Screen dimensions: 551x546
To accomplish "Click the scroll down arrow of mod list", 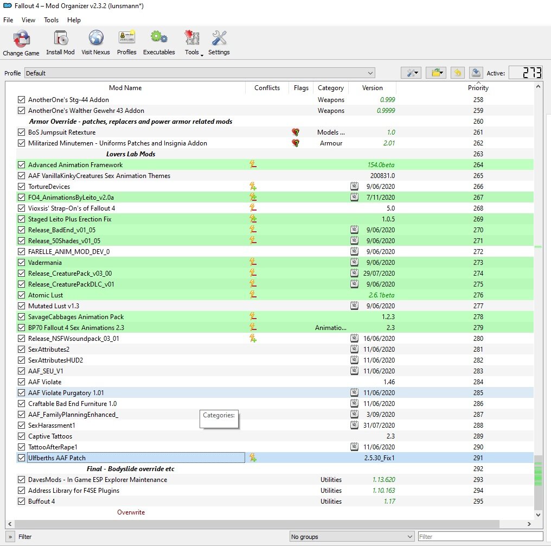I will tap(538, 515).
